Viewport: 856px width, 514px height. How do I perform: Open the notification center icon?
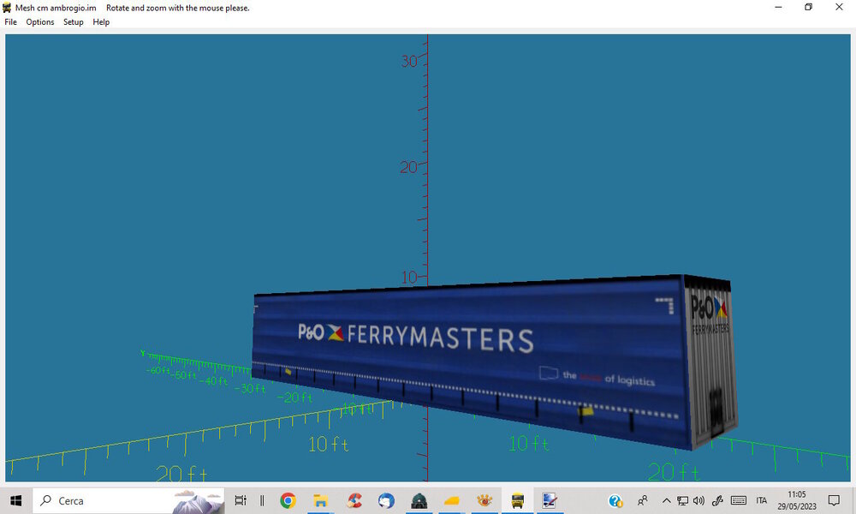[834, 500]
